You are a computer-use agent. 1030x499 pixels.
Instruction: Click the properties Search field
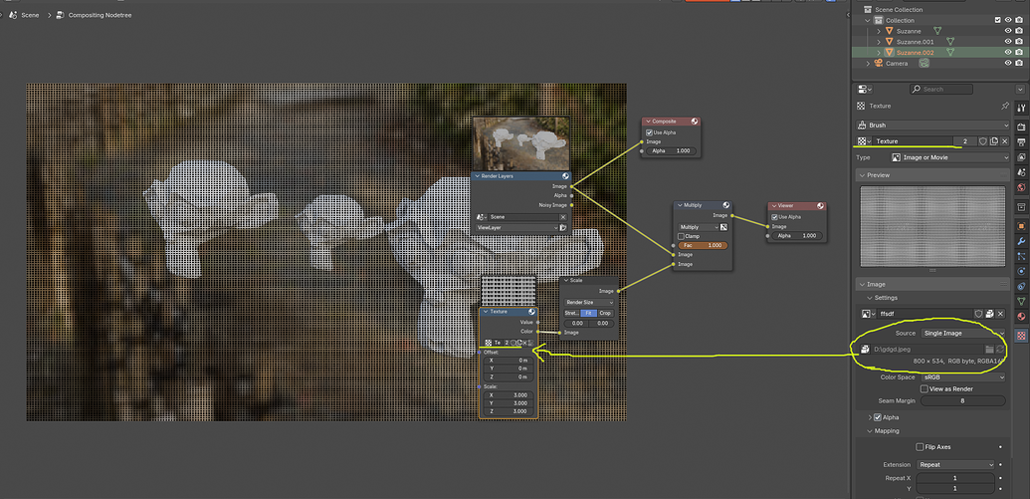pos(941,89)
